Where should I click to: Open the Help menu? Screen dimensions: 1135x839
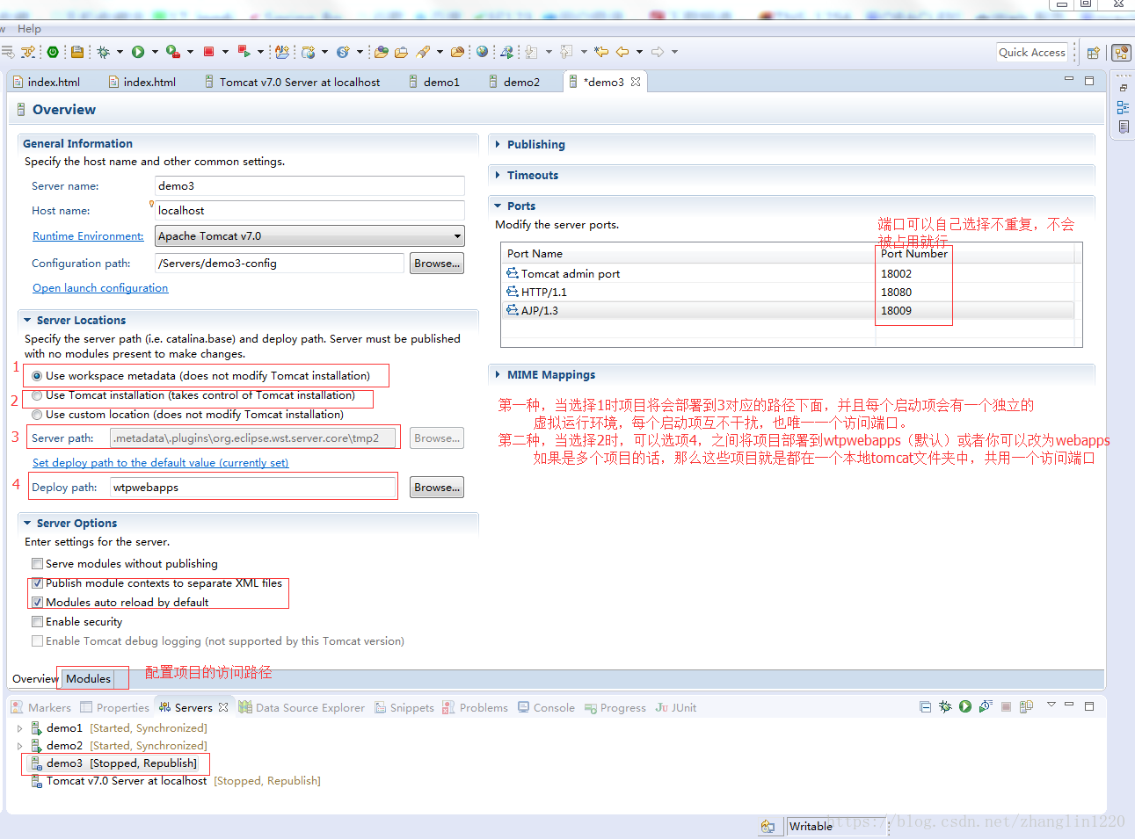(29, 28)
